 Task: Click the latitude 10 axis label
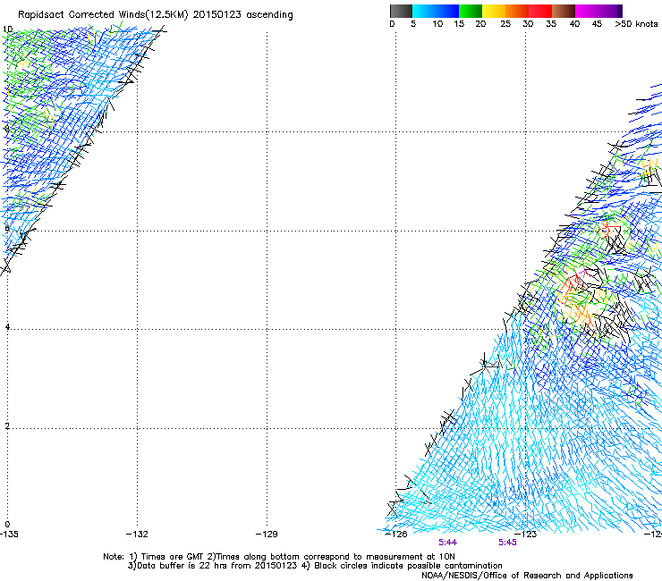pos(7,29)
